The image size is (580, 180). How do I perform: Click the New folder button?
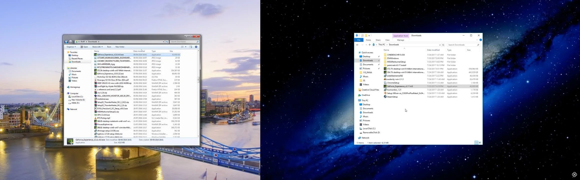tap(120, 47)
